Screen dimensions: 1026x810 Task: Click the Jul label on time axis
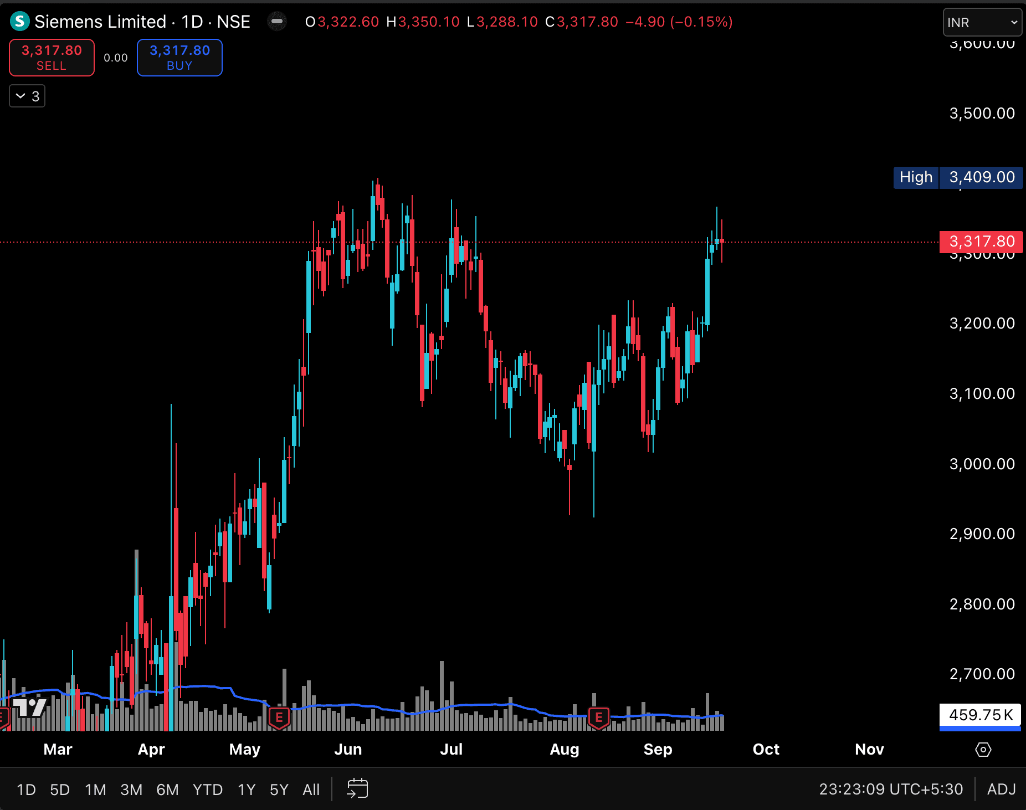(451, 750)
